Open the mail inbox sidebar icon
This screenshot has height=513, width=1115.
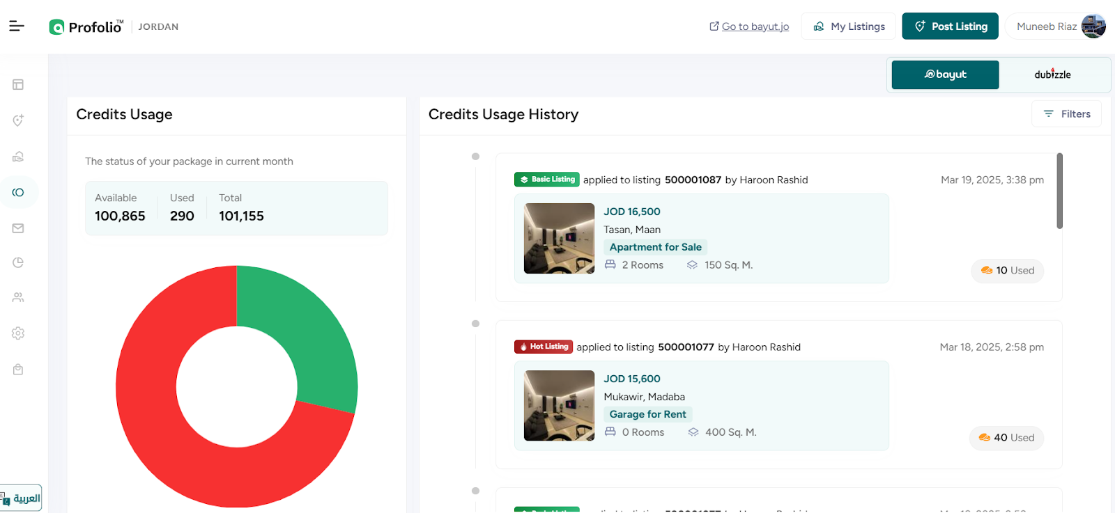click(18, 228)
